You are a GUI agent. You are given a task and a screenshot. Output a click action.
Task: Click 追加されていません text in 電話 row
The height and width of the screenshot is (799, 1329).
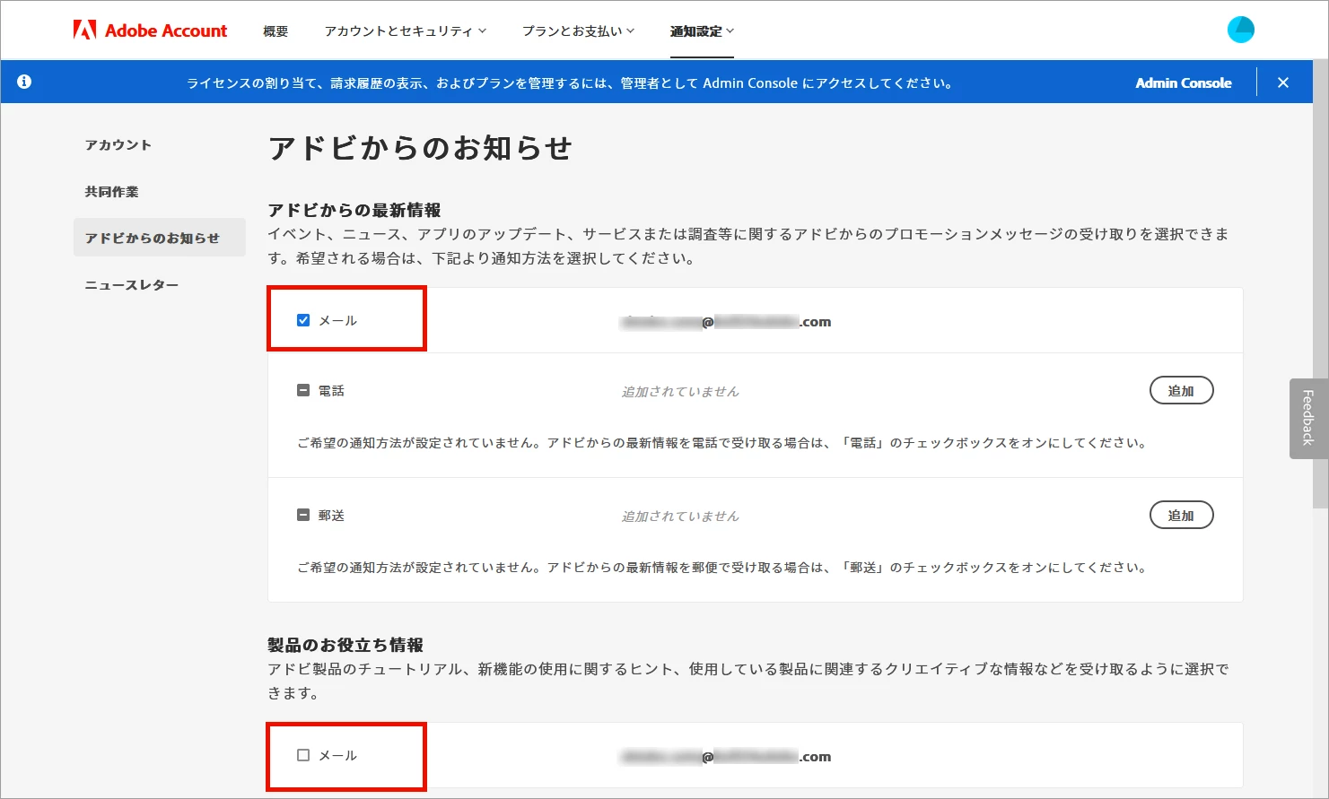click(680, 392)
